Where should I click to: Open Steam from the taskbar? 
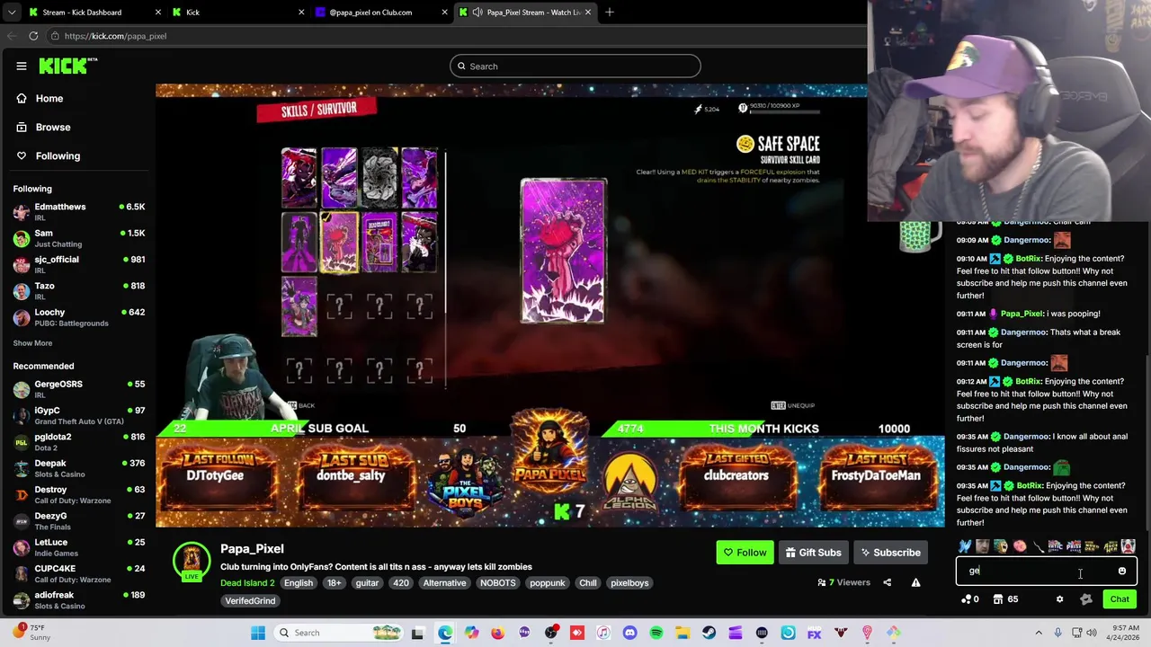click(709, 633)
